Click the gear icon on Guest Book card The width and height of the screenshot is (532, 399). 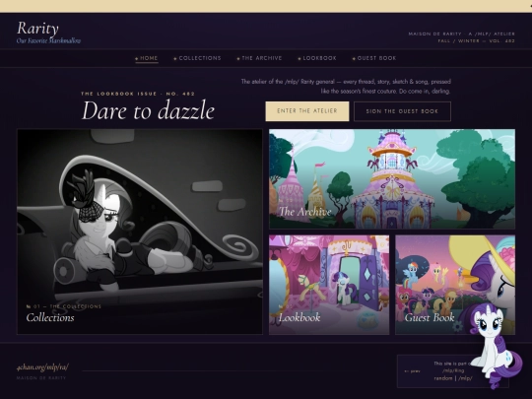coord(458,327)
